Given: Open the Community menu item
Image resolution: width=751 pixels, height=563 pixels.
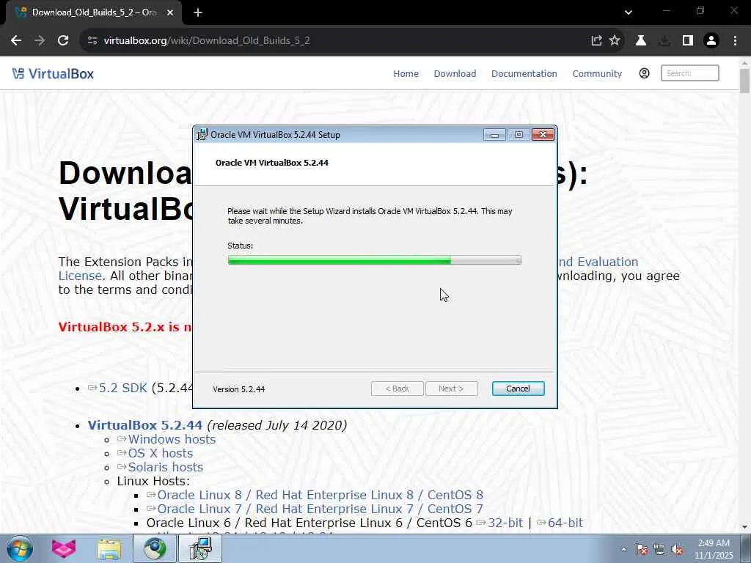Looking at the screenshot, I should (x=597, y=74).
